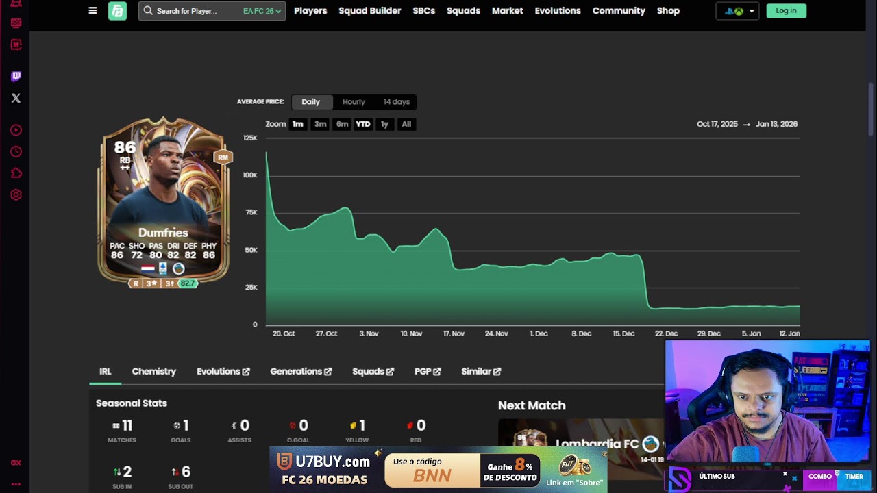Select 14 days average price
877x493 pixels.
(396, 102)
